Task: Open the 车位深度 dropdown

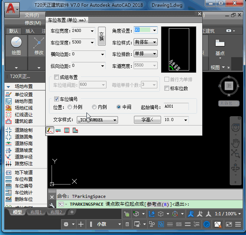Action: click(x=92, y=43)
